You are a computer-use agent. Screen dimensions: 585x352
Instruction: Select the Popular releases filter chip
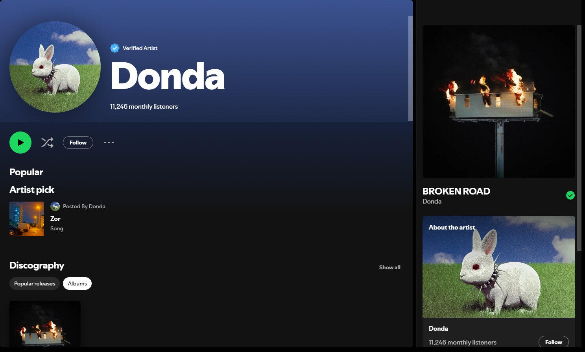[x=35, y=283]
